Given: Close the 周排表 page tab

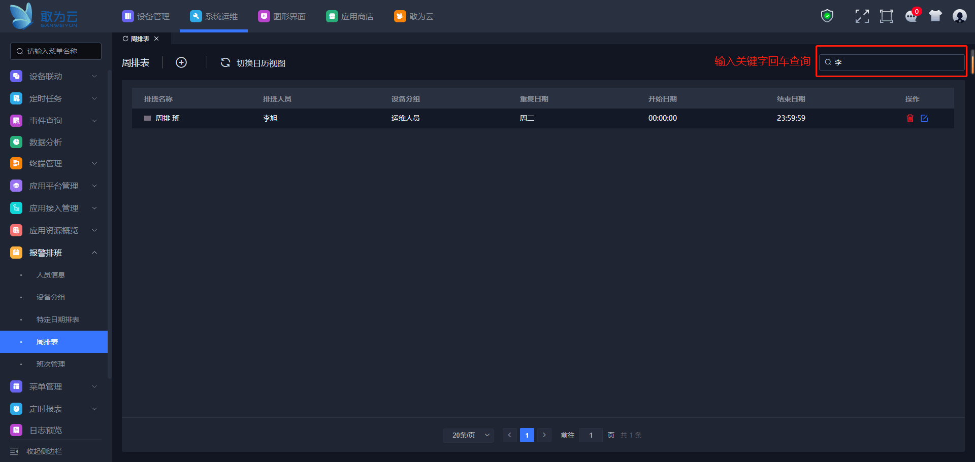Looking at the screenshot, I should click(156, 39).
